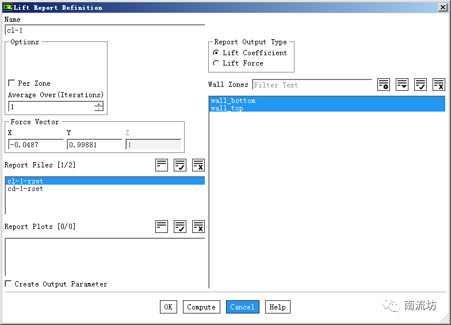451x325 pixels.
Task: Enable the Per Zone checkbox
Action: [12, 83]
